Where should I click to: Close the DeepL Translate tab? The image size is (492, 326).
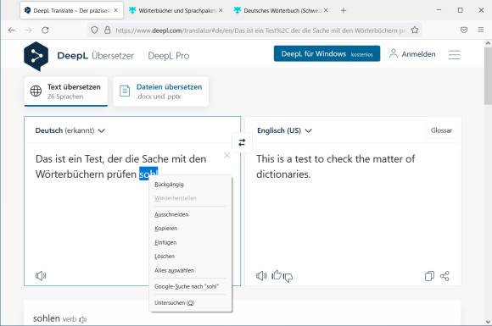point(115,10)
